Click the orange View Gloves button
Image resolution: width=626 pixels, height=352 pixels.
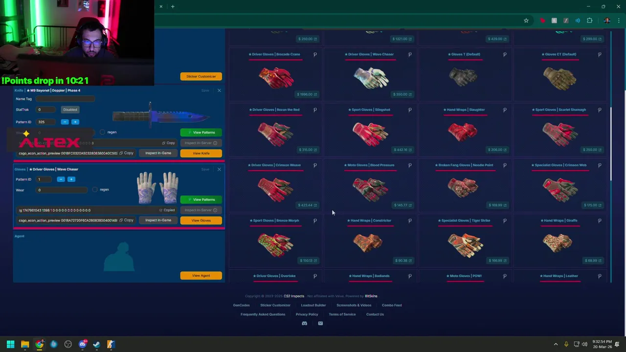point(201,220)
